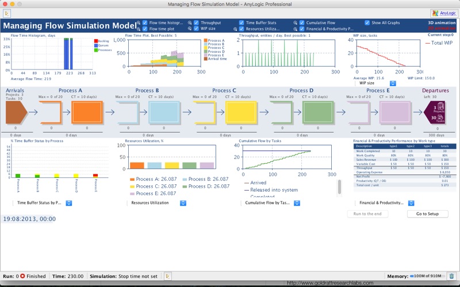Click the magnifier beside Flow time plot

[139, 29]
